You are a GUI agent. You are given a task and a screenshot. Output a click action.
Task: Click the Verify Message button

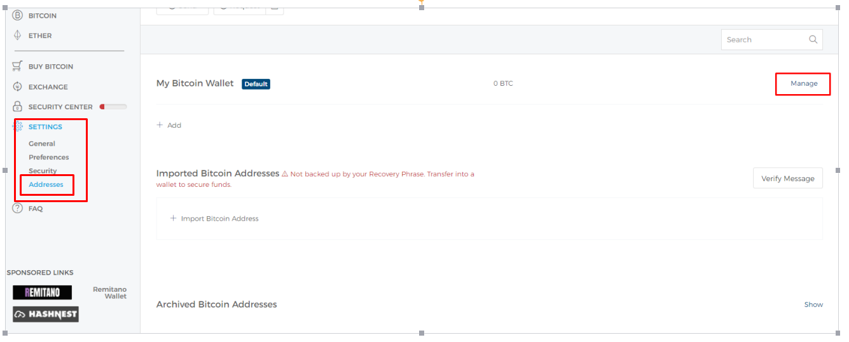788,179
